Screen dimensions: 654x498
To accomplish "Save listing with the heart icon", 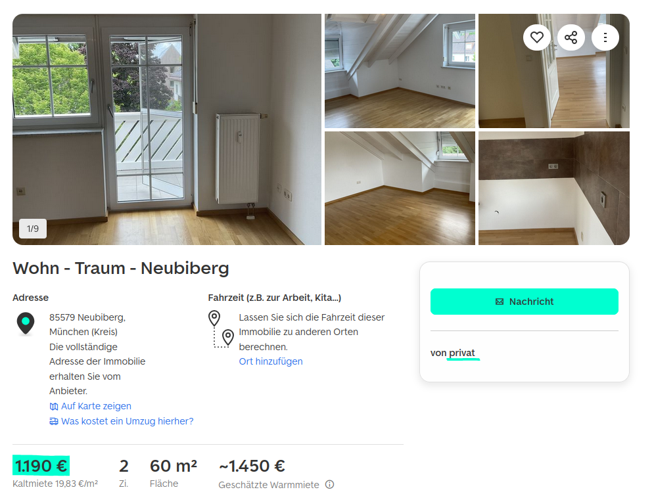I will [x=537, y=37].
